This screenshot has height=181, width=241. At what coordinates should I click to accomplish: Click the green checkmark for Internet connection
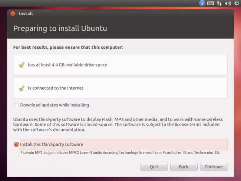point(22,88)
